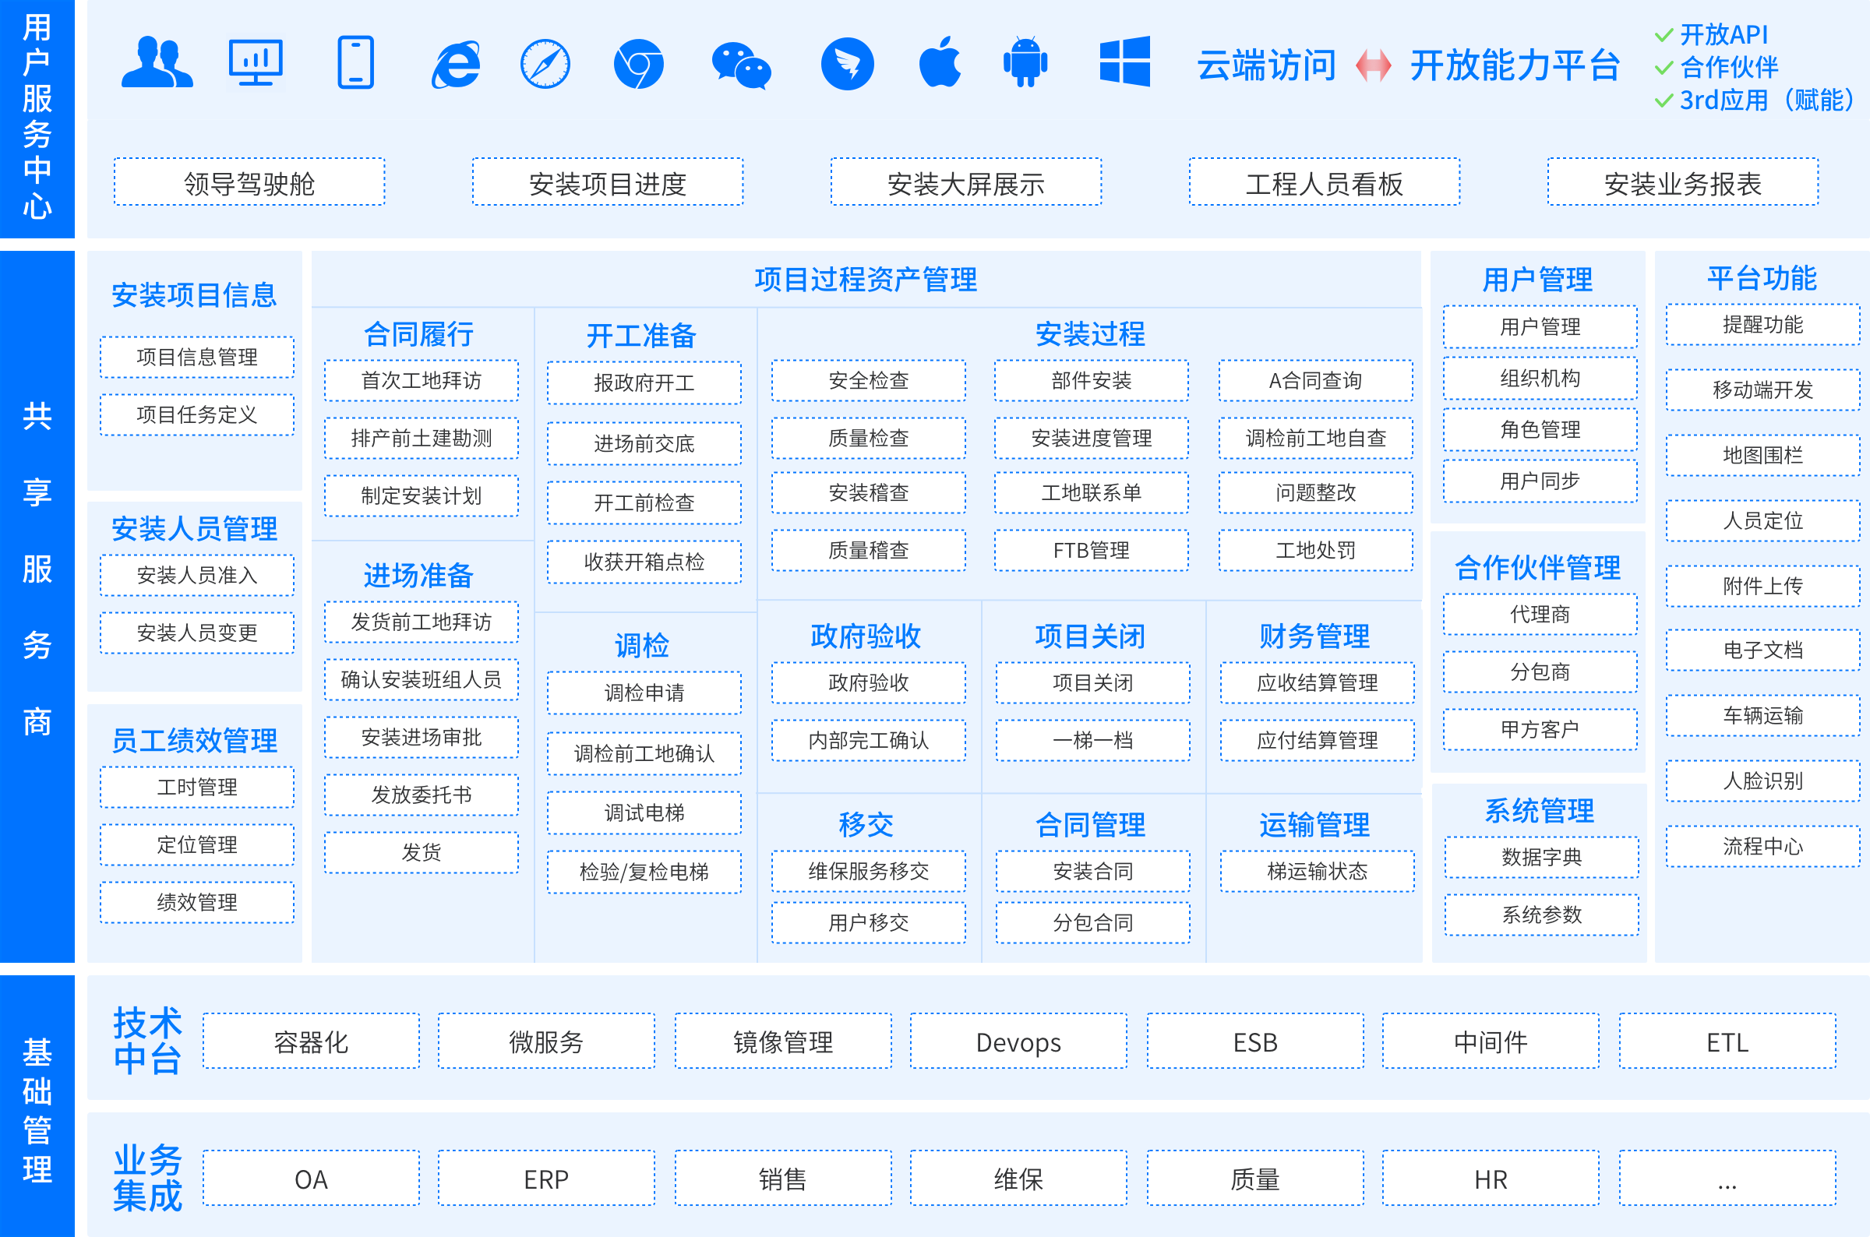Click 容器化 box in 技术中台
This screenshot has height=1237, width=1870.
(x=311, y=1042)
